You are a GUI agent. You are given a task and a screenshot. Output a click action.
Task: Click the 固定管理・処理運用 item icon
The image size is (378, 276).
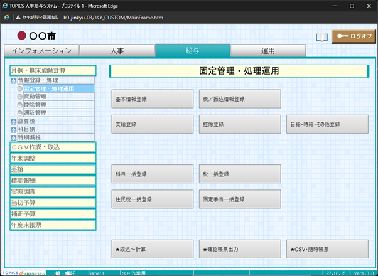click(20, 89)
